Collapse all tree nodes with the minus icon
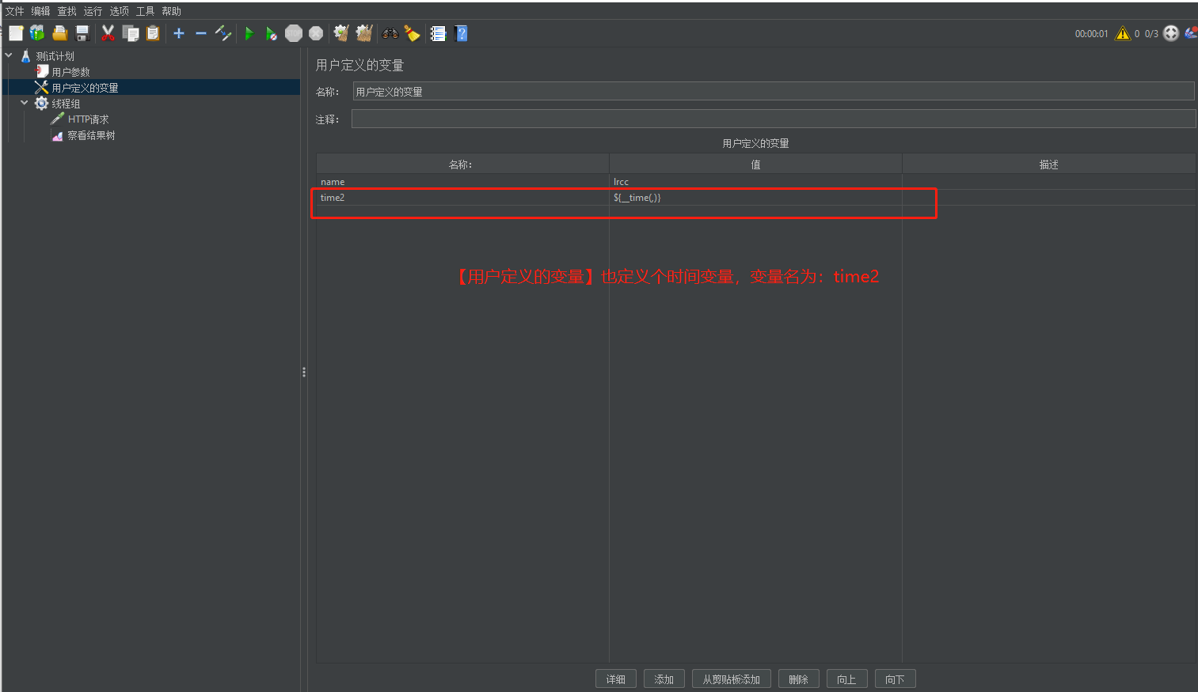 pos(201,33)
